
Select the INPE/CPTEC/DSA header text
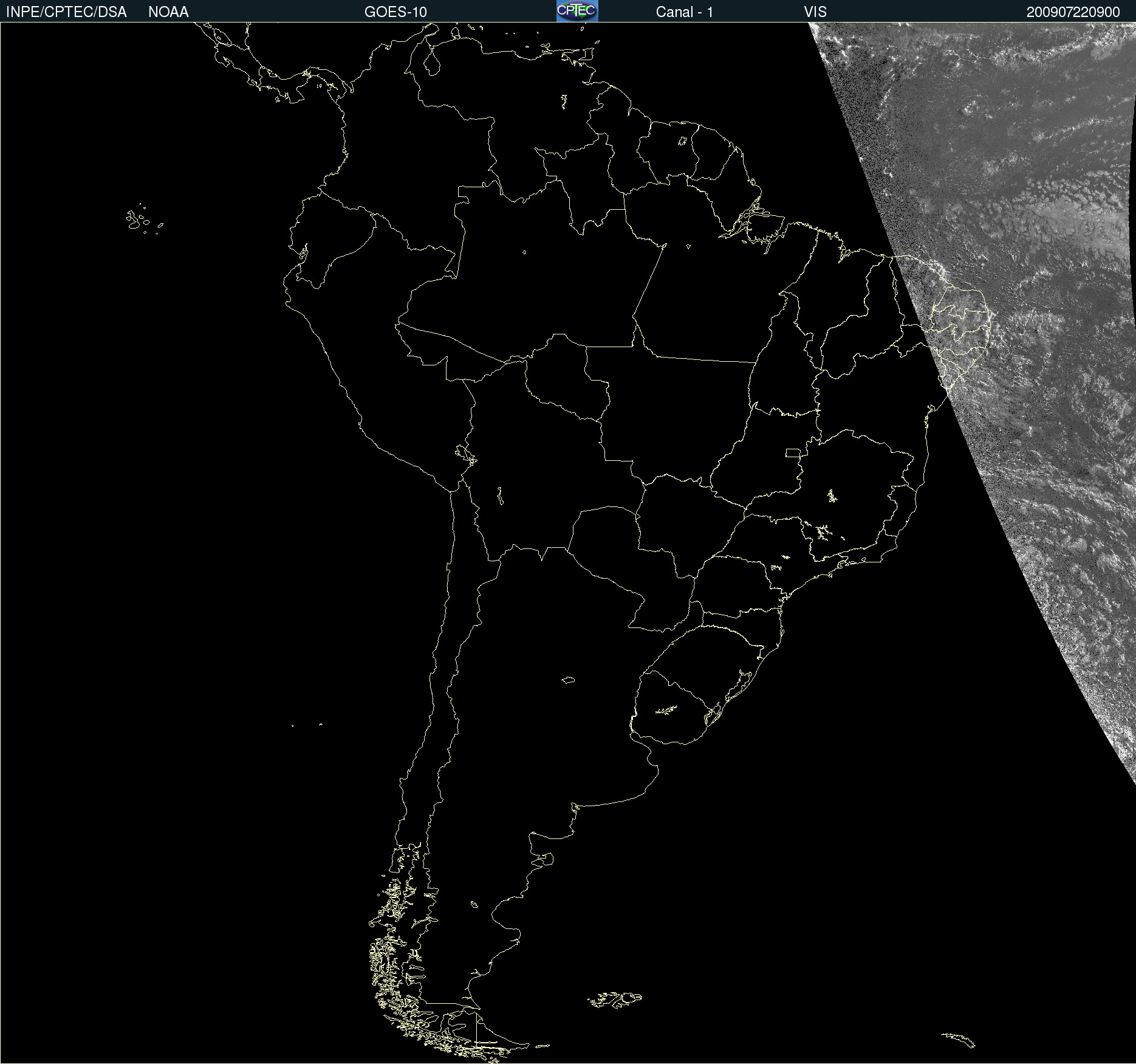coord(66,12)
